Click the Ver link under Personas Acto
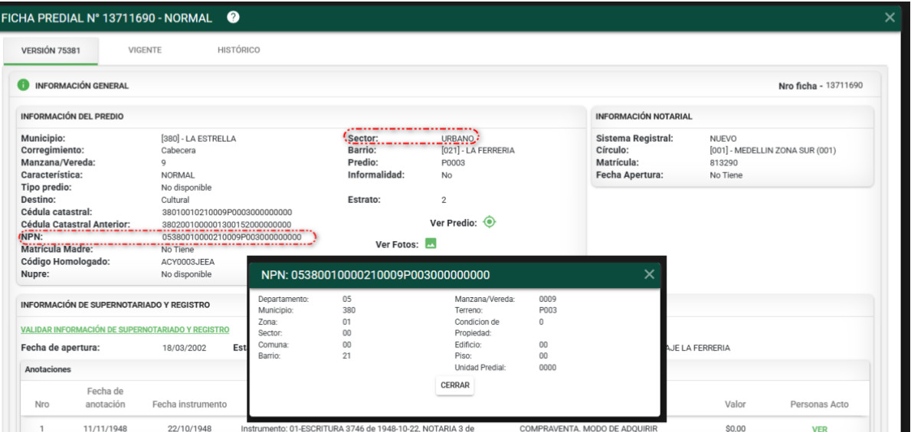Viewport: 911px width, 432px height. click(x=819, y=429)
